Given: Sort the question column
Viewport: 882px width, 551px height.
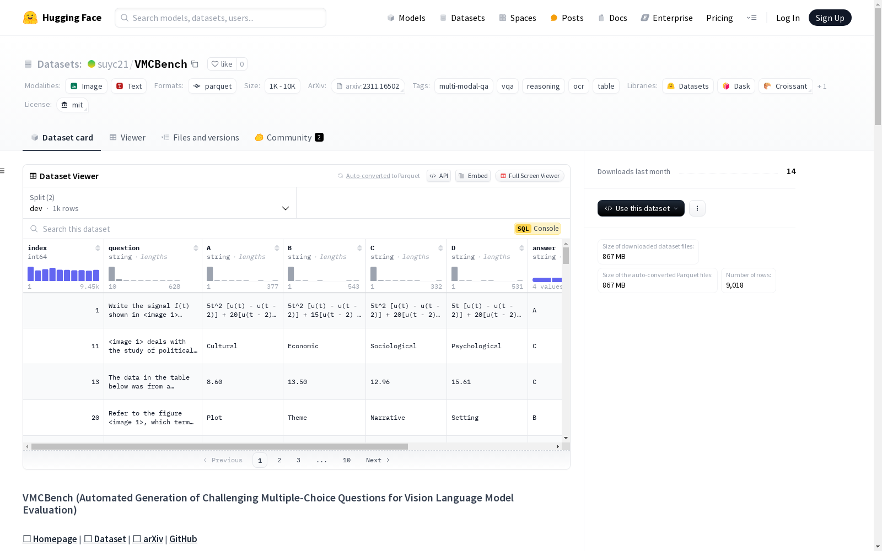Looking at the screenshot, I should pos(196,248).
